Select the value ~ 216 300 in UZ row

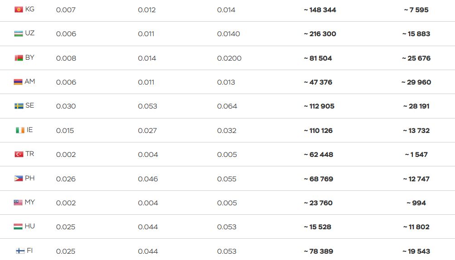[320, 34]
